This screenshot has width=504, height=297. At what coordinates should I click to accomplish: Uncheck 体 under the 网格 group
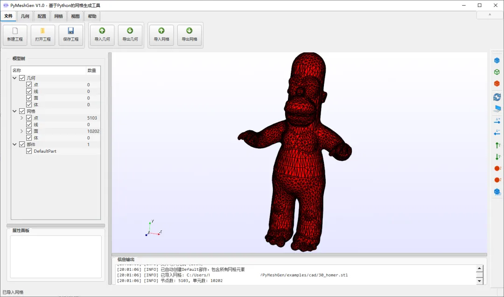29,138
